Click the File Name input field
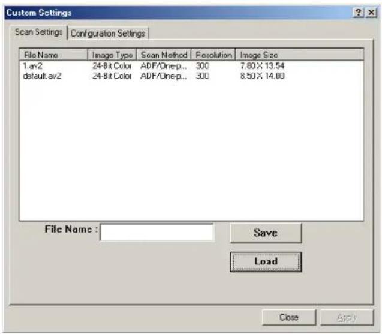 [157, 233]
